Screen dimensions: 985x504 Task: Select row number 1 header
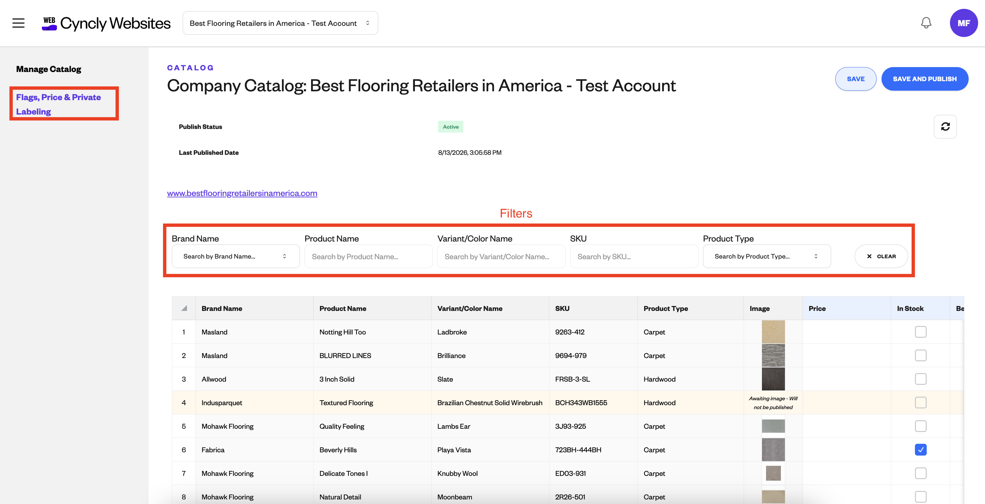click(x=184, y=332)
